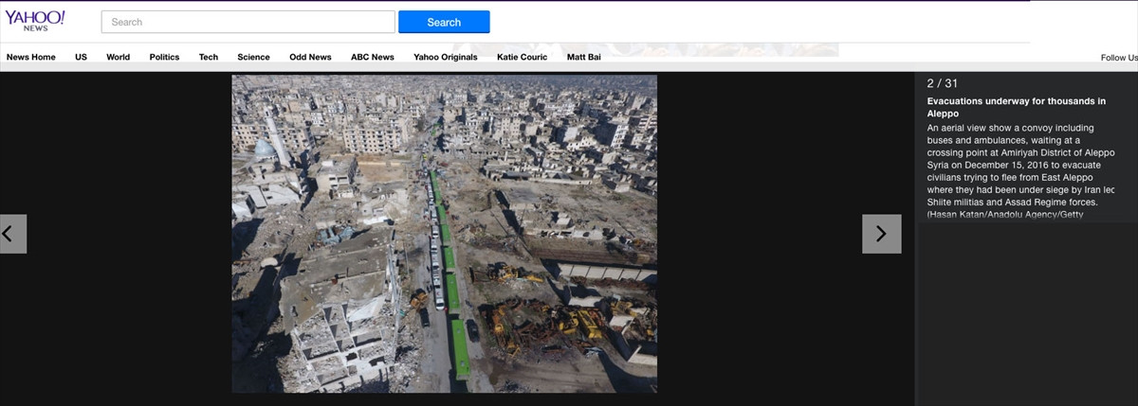The image size is (1138, 406).
Task: Open the US news section
Action: [81, 57]
